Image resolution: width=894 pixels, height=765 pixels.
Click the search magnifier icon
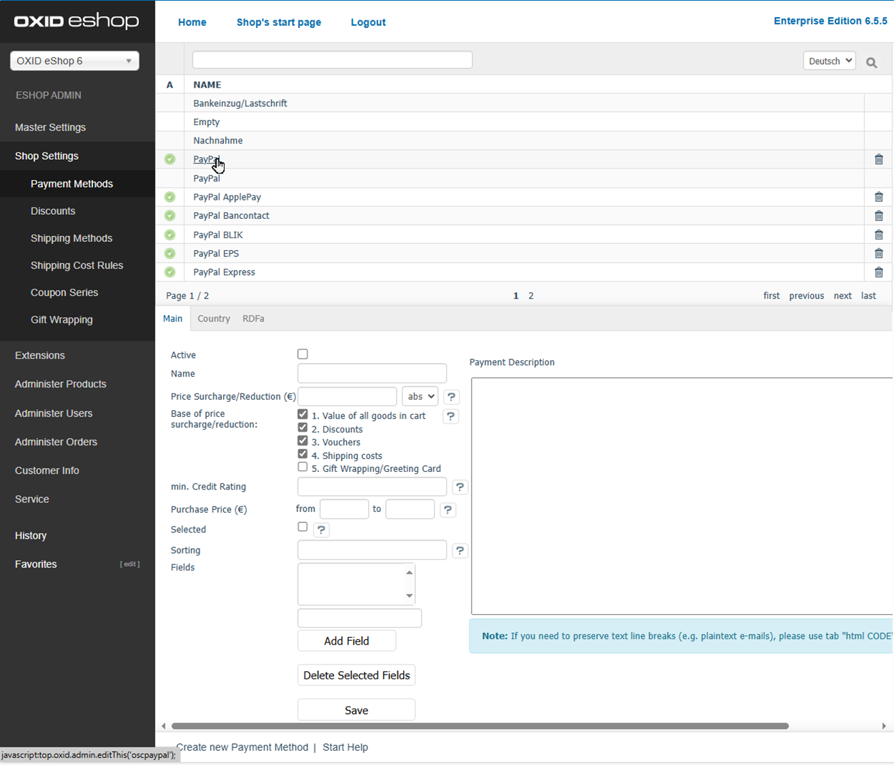(871, 63)
